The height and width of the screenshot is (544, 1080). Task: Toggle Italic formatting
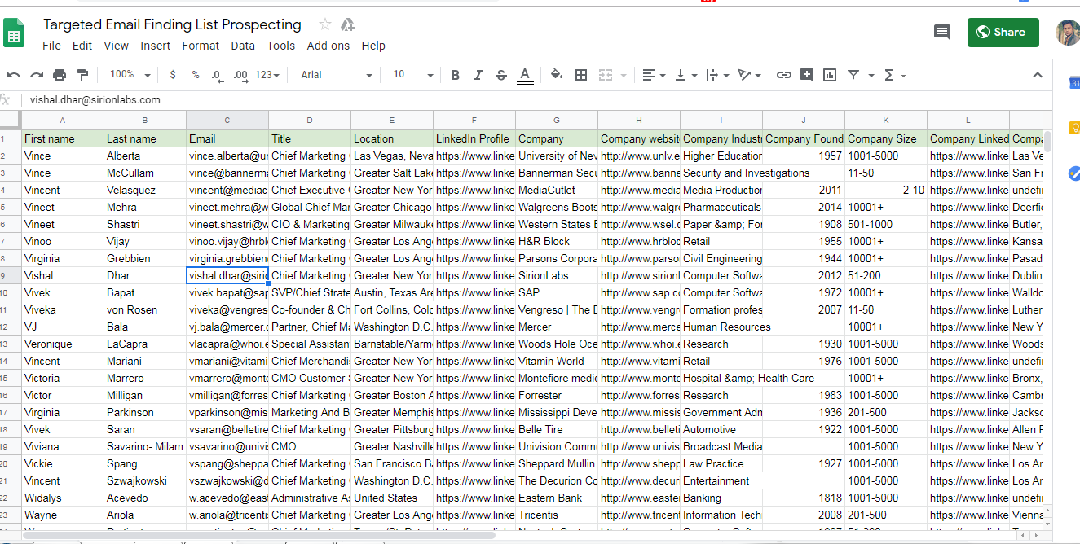(478, 75)
